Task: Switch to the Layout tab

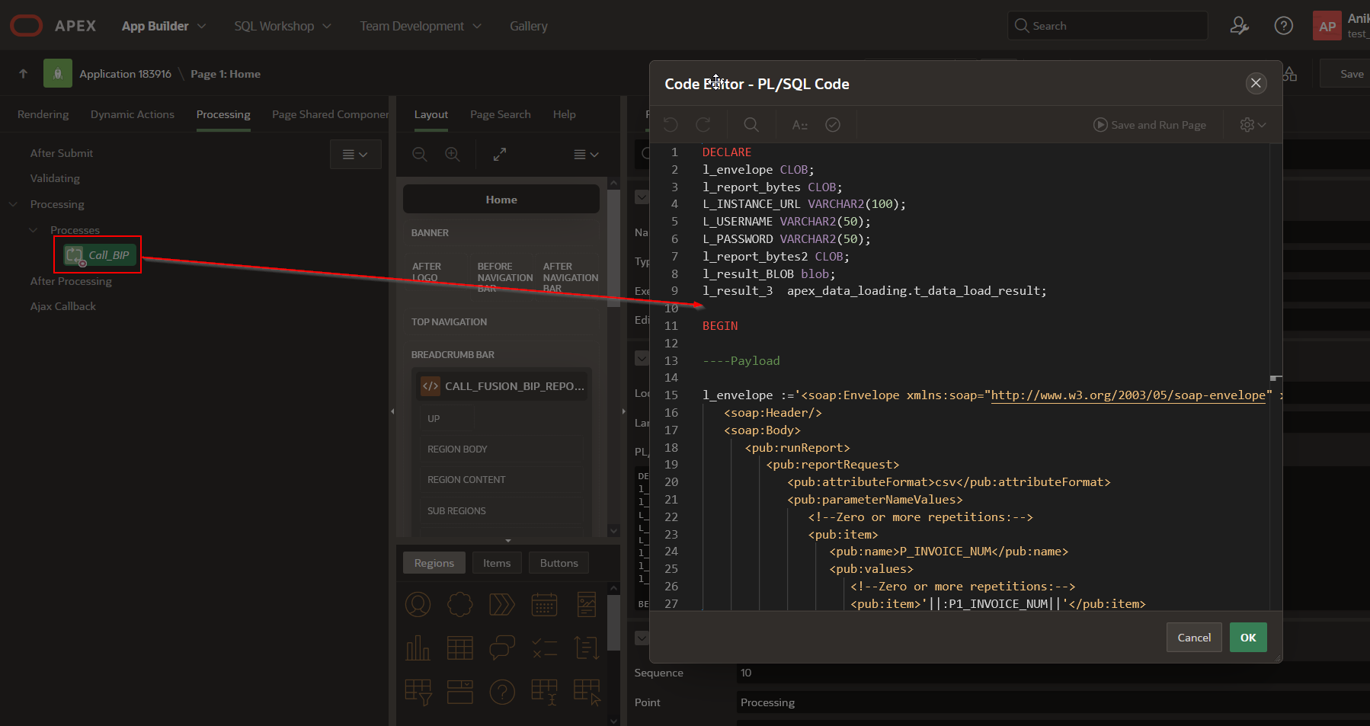Action: [431, 114]
